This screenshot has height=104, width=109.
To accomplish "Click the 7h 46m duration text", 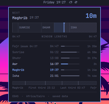I will (92, 76).
